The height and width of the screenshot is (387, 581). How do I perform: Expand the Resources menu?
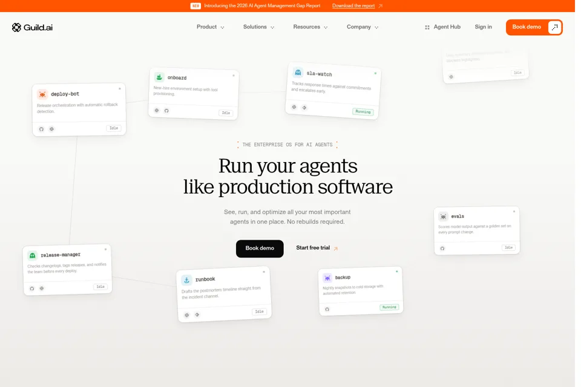click(310, 27)
